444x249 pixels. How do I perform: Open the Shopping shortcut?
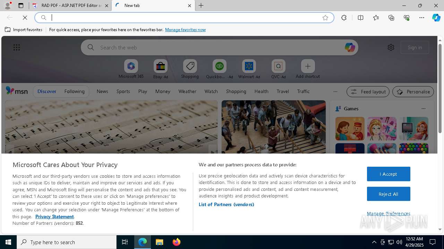[x=190, y=69]
